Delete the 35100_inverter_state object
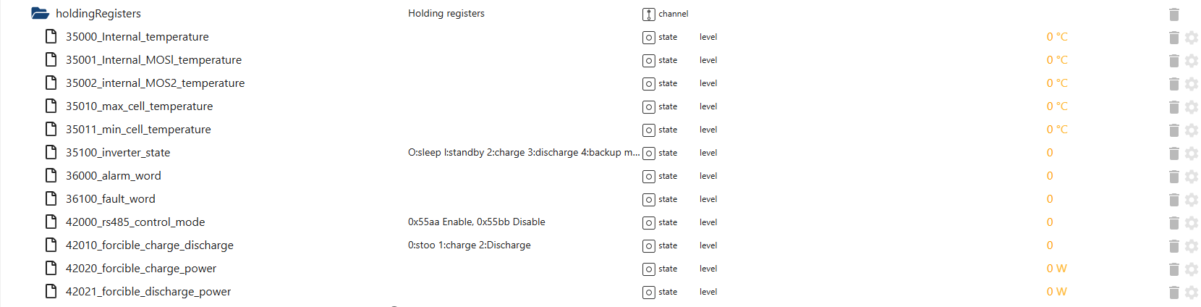Viewport: 1201px width, 307px height. [1174, 153]
